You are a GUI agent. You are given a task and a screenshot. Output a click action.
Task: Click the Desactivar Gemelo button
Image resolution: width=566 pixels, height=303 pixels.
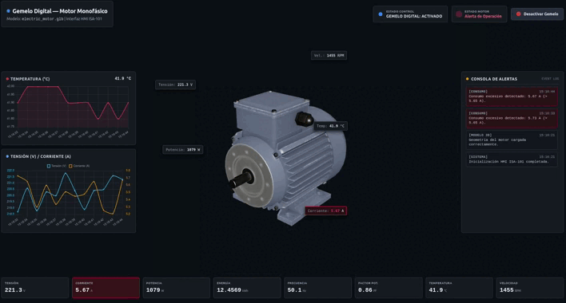pyautogui.click(x=537, y=14)
